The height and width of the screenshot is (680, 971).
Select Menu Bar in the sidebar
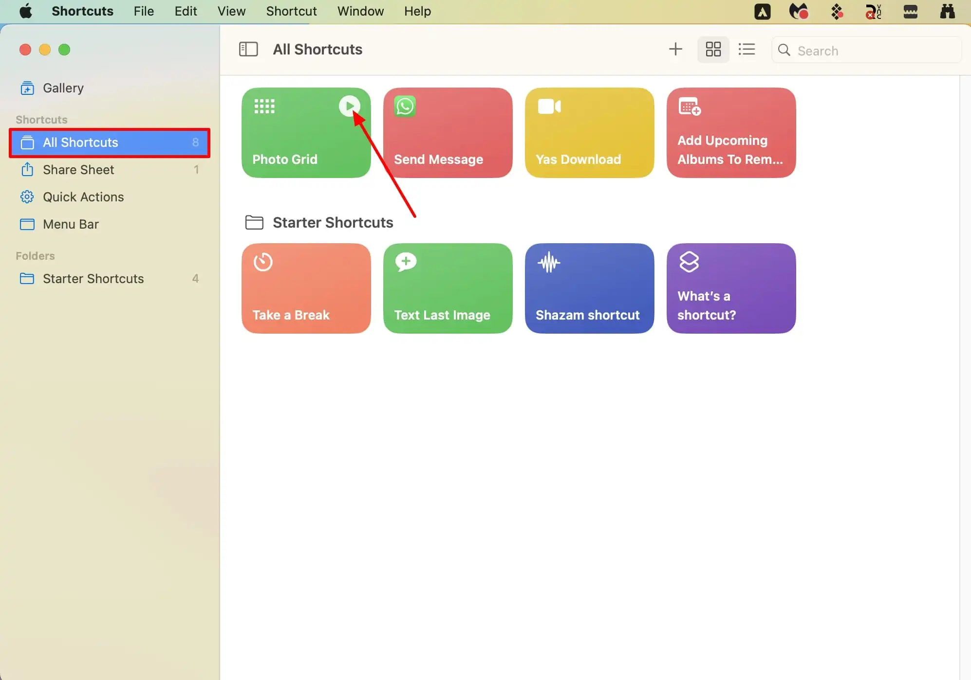click(x=110, y=224)
